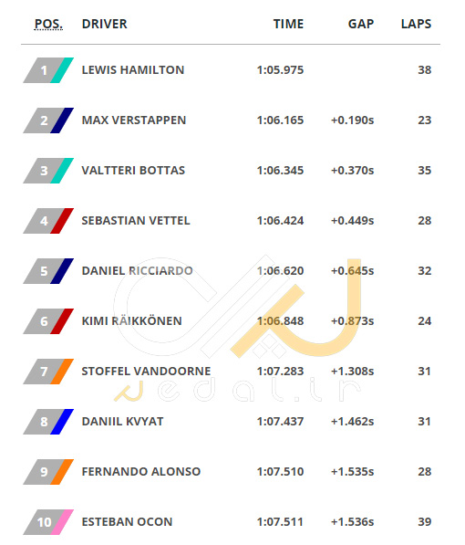465x545 pixels.
Task: Click the DRIVER column header
Action: tap(105, 24)
